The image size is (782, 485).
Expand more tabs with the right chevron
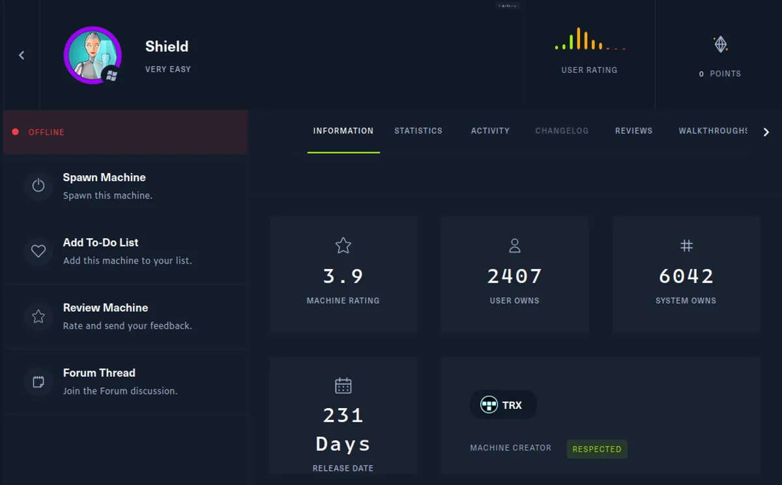pyautogui.click(x=766, y=132)
